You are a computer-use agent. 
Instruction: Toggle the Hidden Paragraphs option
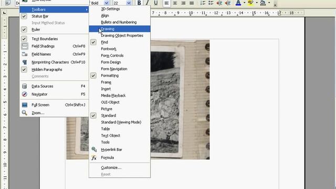54,69
